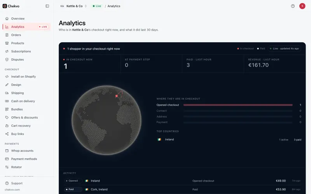Open Install on Shopify page
This screenshot has height=194, width=311.
point(26,76)
